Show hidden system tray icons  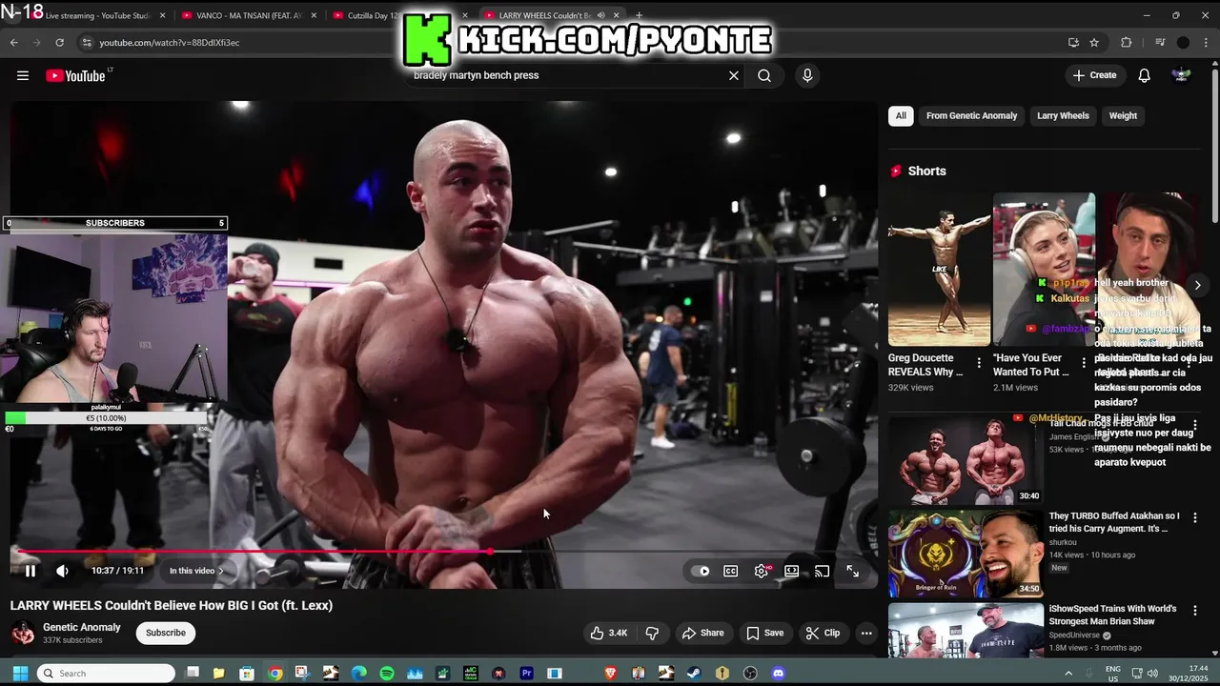(1067, 674)
